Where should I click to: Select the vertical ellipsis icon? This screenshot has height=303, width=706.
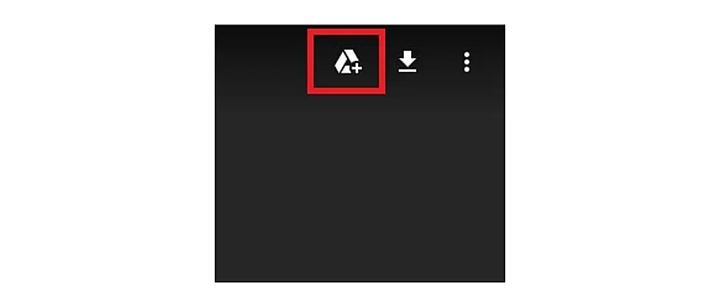click(466, 62)
